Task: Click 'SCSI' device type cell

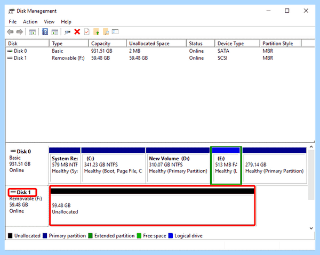Action: tap(222, 58)
